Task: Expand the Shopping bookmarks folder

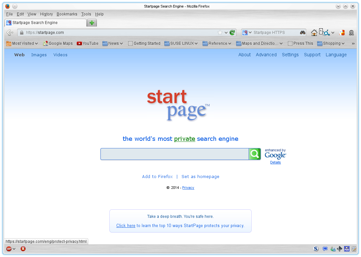Action: click(331, 43)
